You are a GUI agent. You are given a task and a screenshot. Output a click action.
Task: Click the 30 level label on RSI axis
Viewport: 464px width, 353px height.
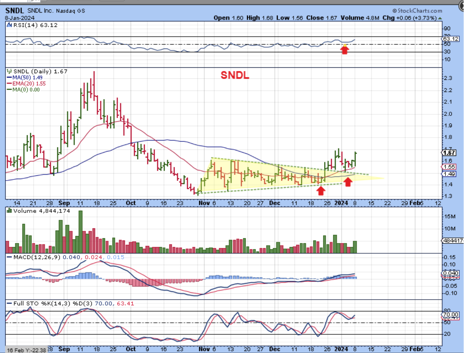[447, 52]
